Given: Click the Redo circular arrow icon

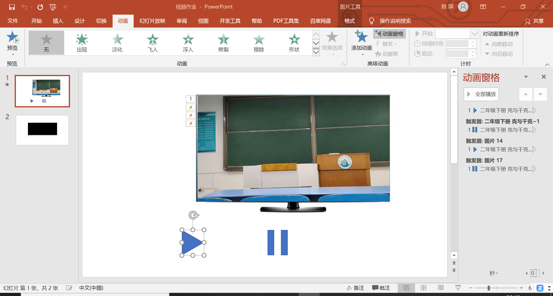Looking at the screenshot, I should point(40,7).
